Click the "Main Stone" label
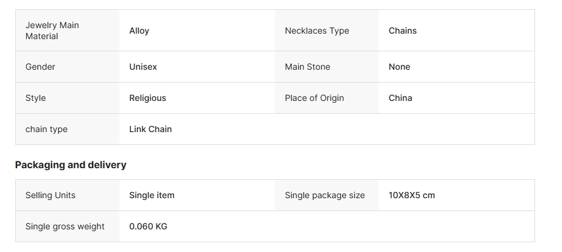The width and height of the screenshot is (562, 252). [307, 67]
